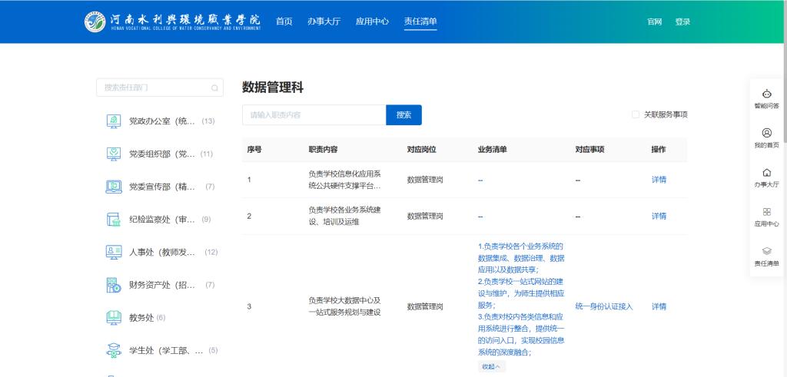The height and width of the screenshot is (377, 787).
Task: Open 详情 for row 1
Action: coord(659,180)
